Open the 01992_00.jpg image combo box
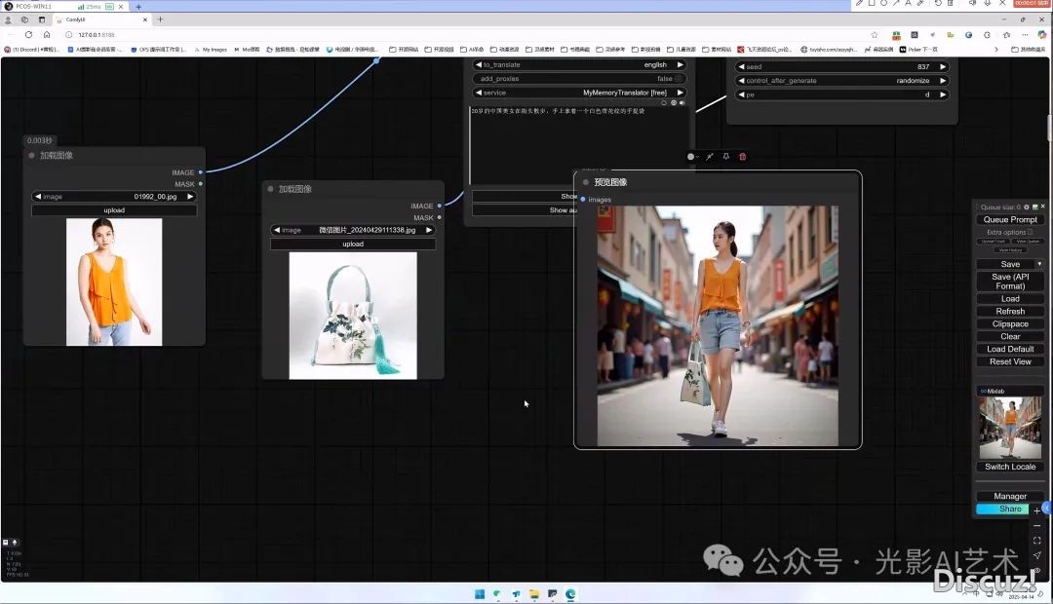The width and height of the screenshot is (1053, 604). coord(114,197)
